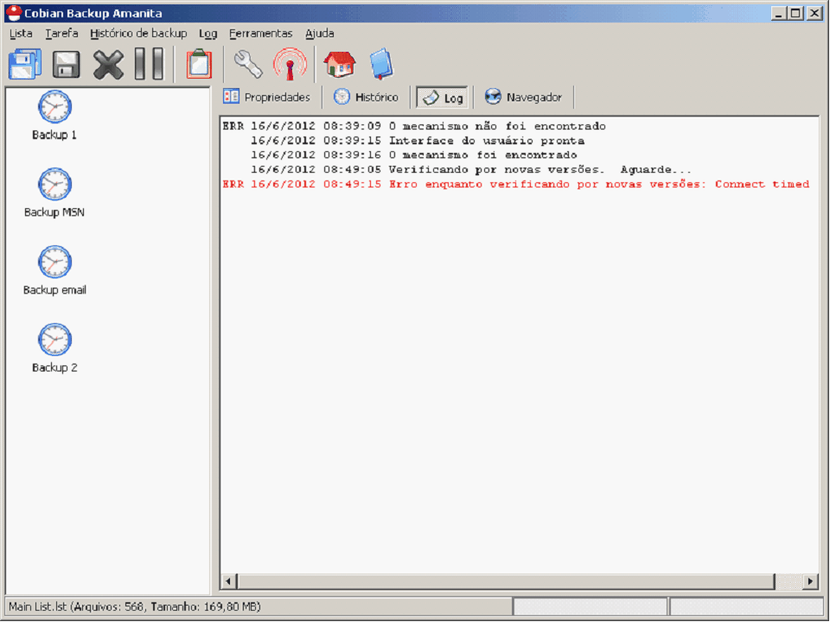Select the Backup email task
The image size is (830, 622).
(x=54, y=271)
